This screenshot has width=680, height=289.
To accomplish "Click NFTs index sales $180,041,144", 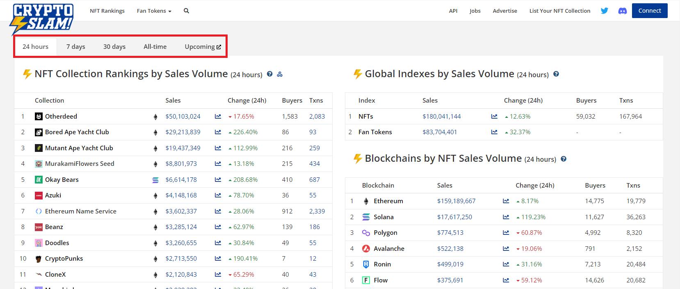I will pos(442,117).
